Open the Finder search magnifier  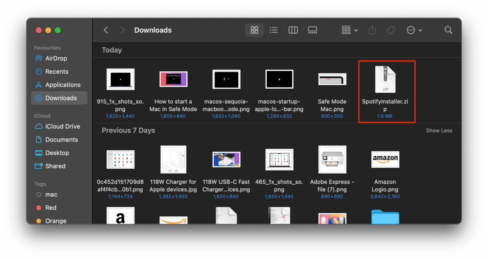[449, 30]
